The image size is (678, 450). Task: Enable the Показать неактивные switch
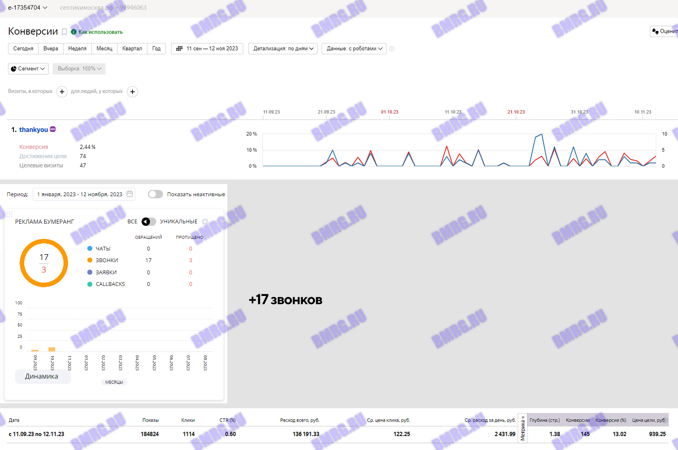tap(155, 194)
